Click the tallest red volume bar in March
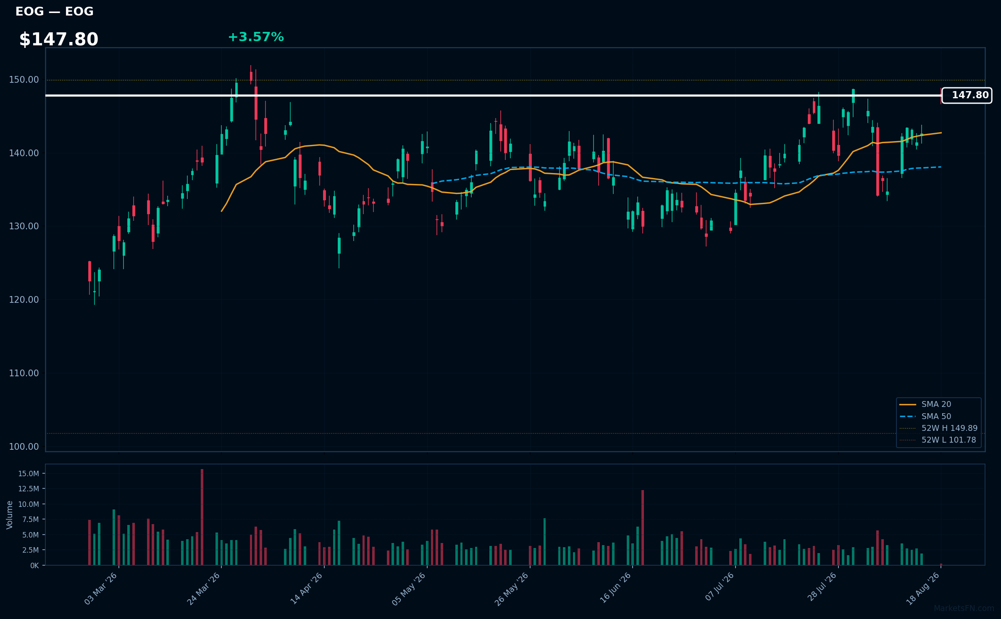Viewport: 1001px width, 619px height. coord(202,517)
